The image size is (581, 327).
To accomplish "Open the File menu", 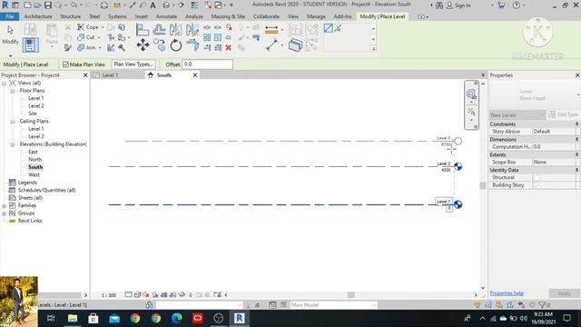I will 10,16.
